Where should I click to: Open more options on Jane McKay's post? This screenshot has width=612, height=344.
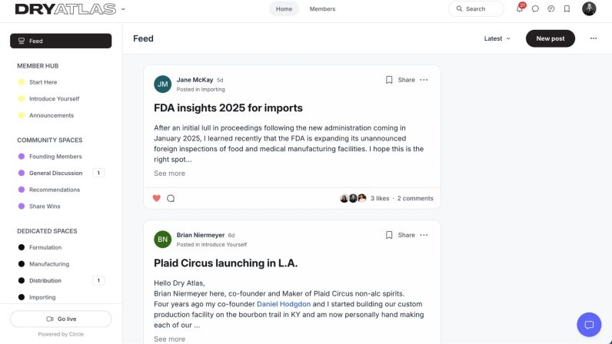(424, 80)
